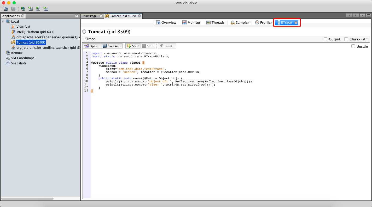This screenshot has height=207, width=372.
Task: Open the document list dropdown arrow
Action: tap(363, 15)
